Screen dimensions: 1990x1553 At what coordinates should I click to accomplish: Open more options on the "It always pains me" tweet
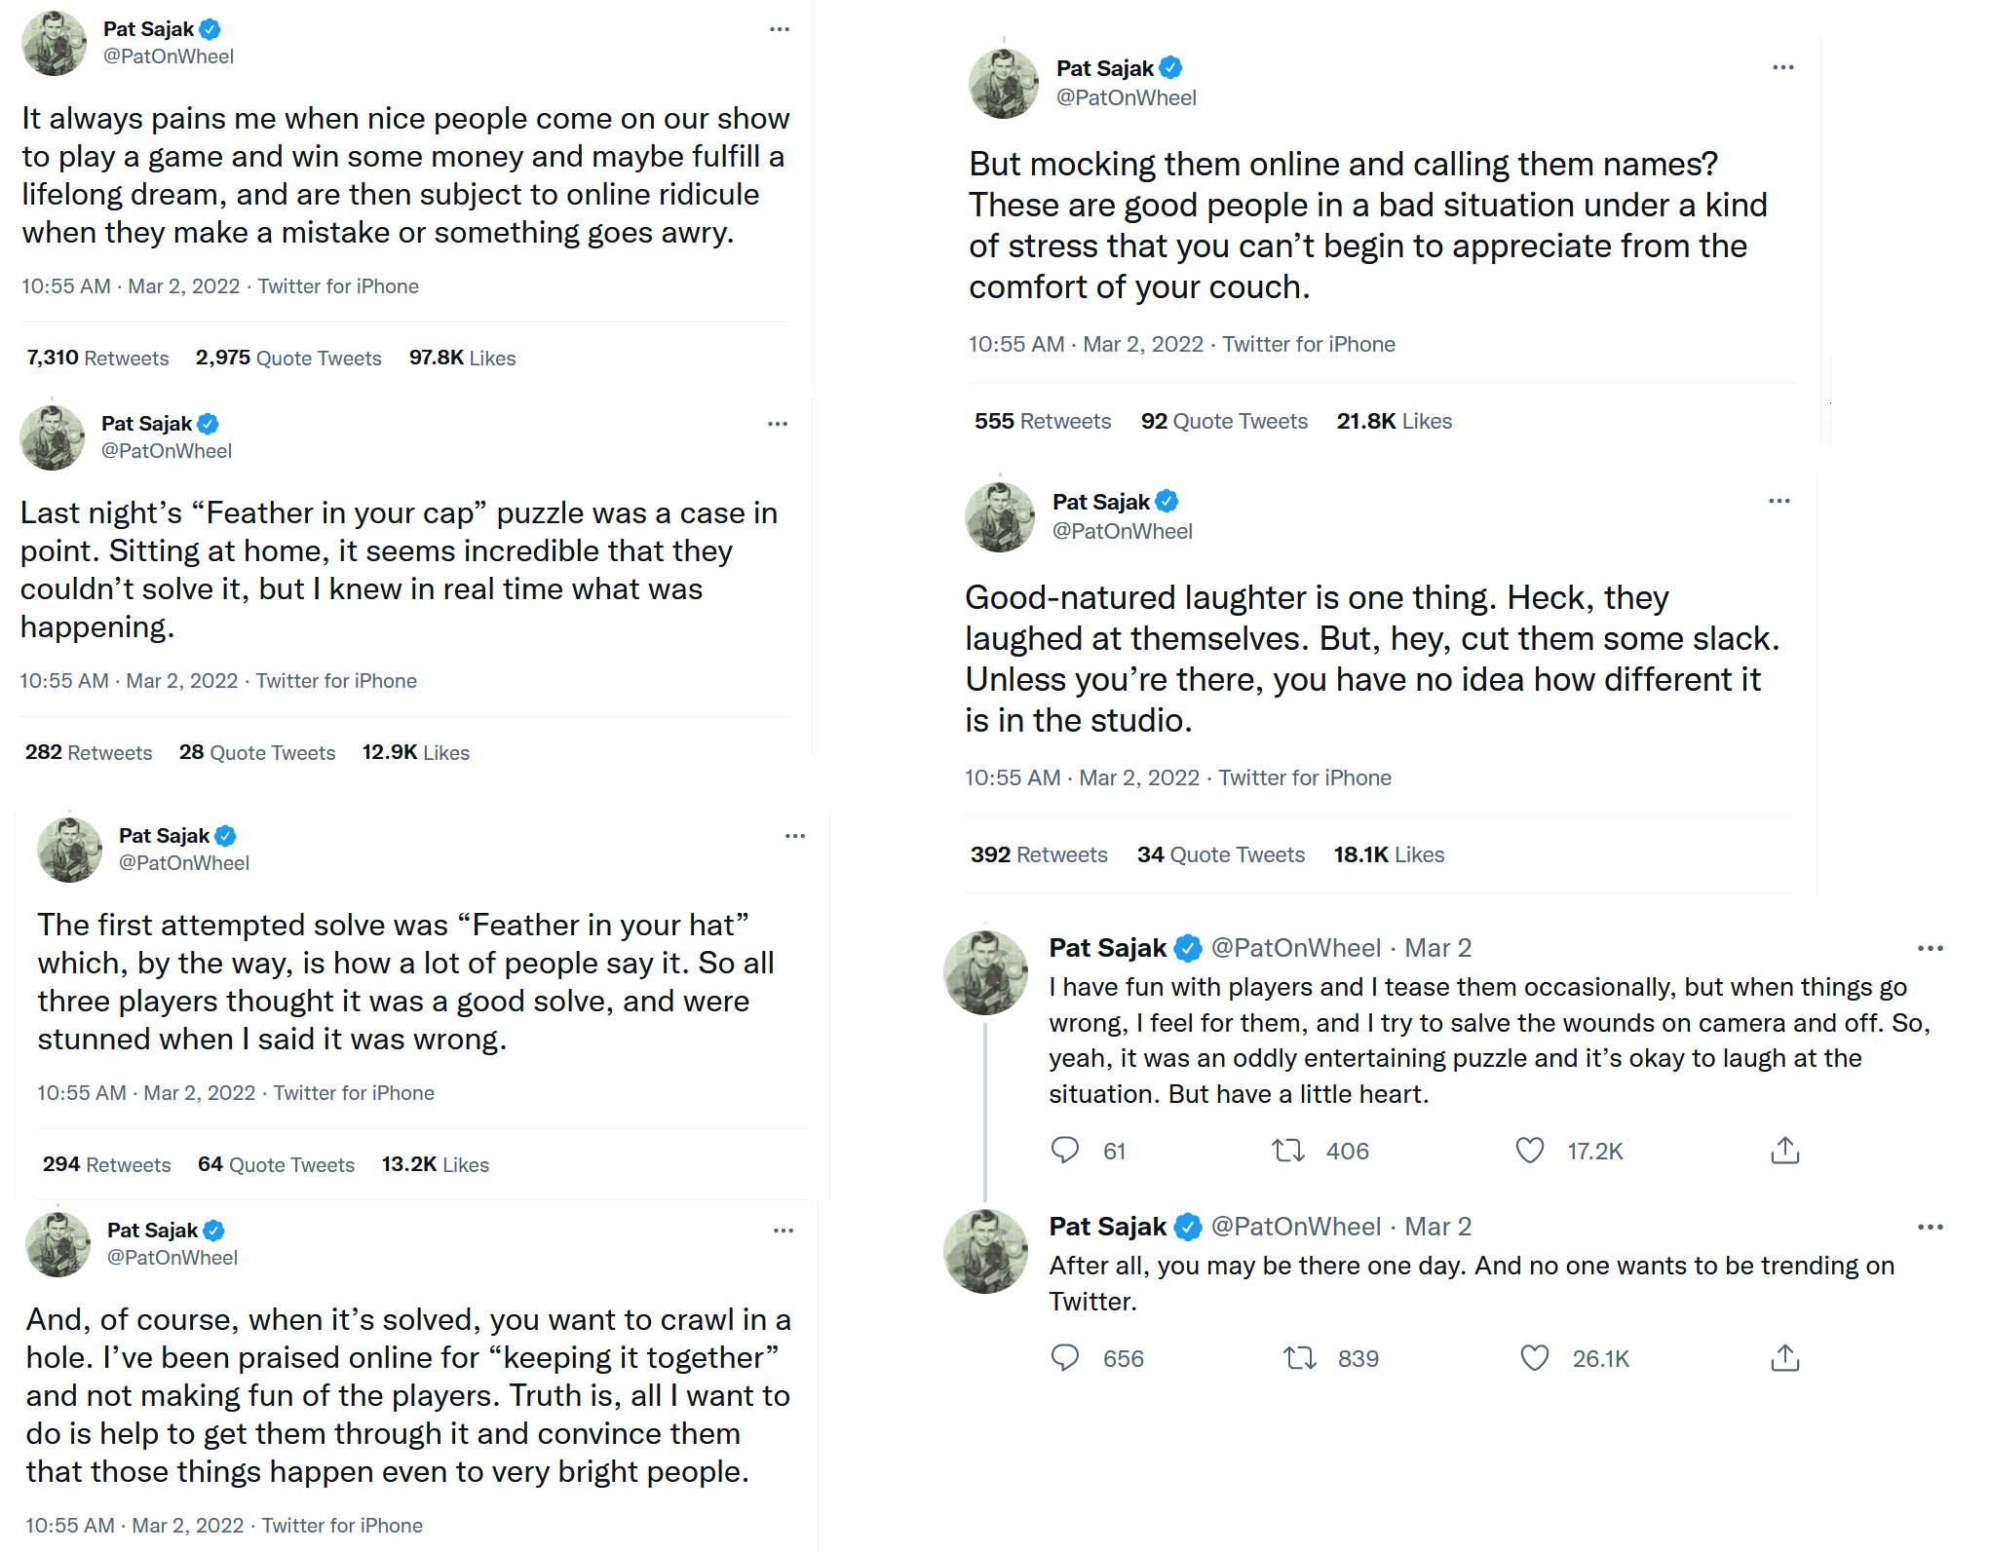tap(780, 29)
